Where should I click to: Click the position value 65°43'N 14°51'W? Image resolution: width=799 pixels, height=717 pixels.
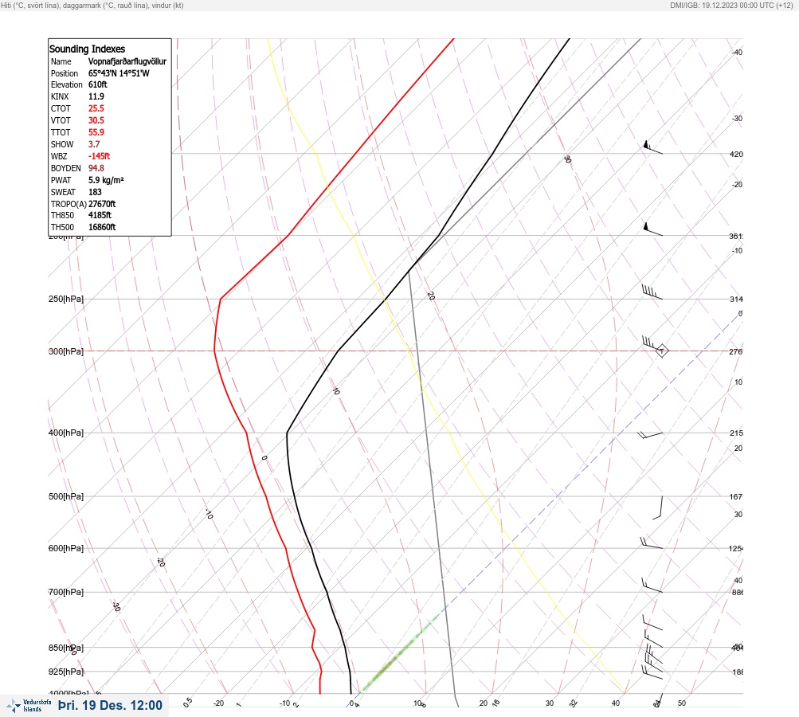pyautogui.click(x=119, y=72)
